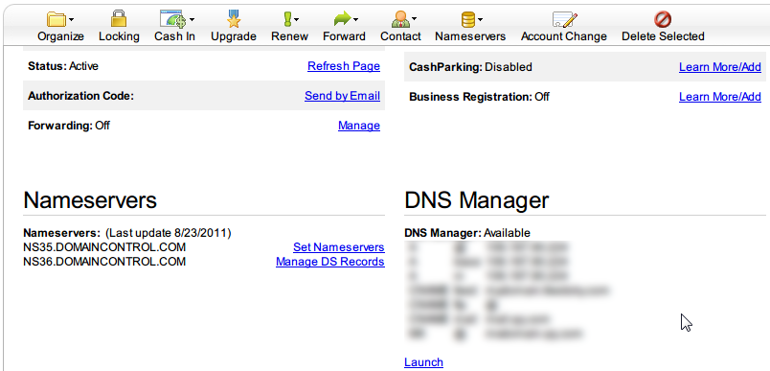Select the Cash In toolbar icon
The image size is (770, 371).
pos(172,19)
